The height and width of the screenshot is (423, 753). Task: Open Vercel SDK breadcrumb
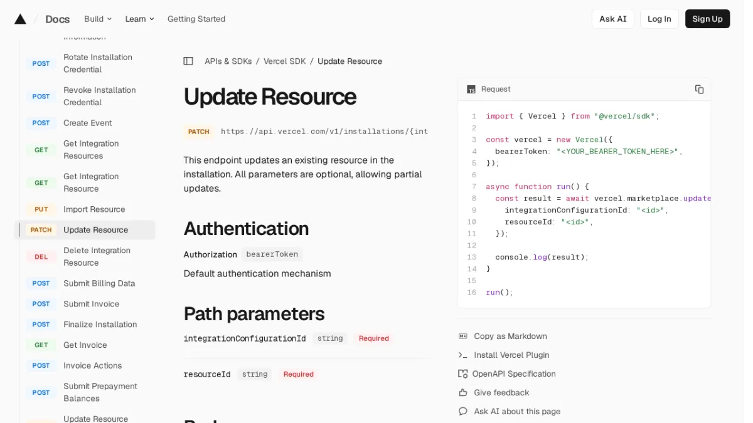tap(284, 61)
